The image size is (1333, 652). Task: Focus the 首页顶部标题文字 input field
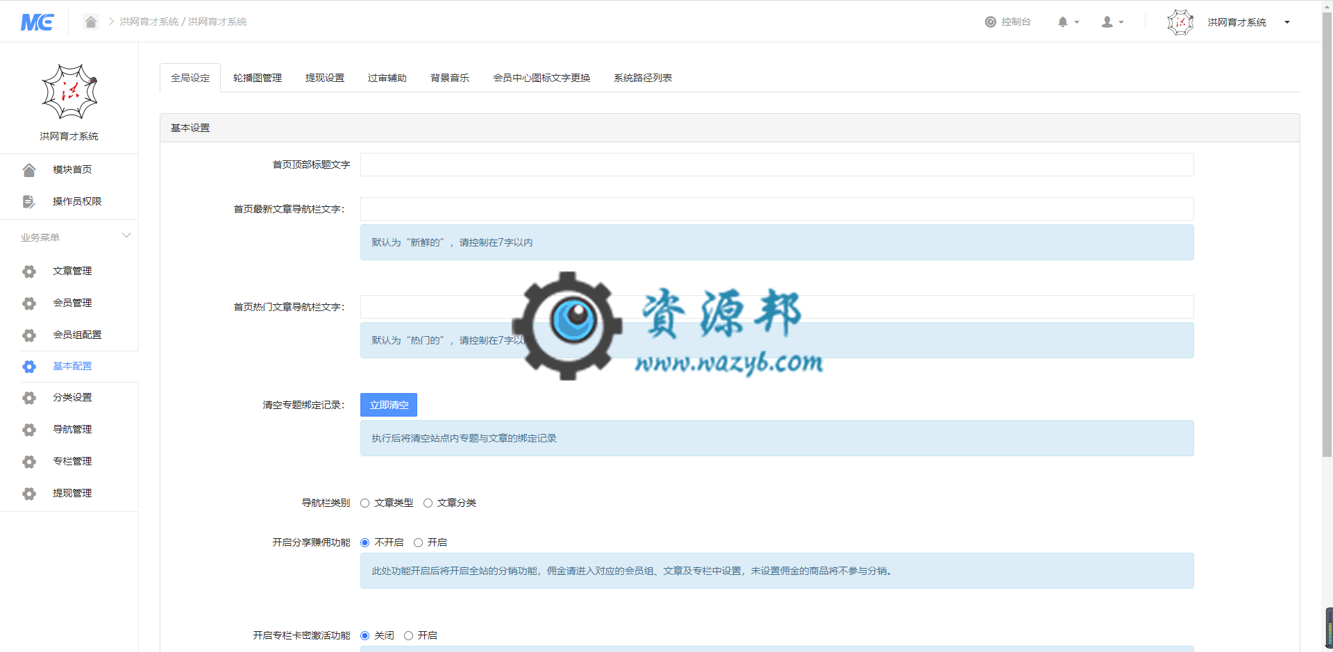tap(777, 165)
